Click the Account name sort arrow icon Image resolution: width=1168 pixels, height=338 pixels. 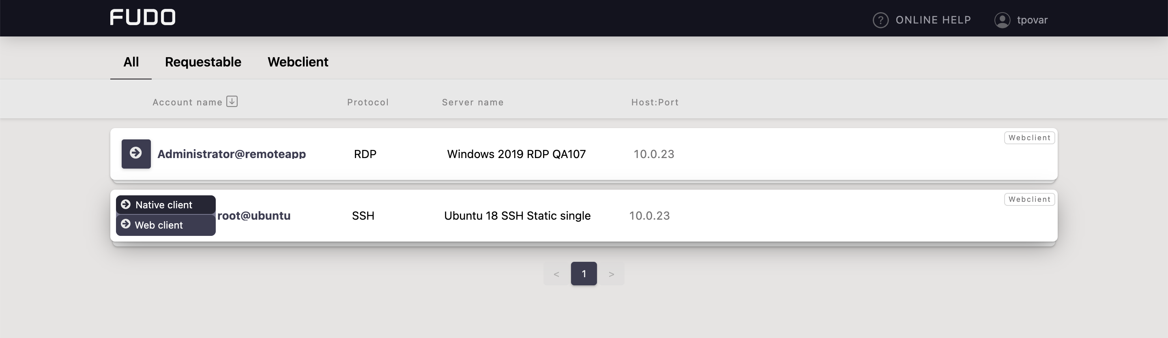(232, 101)
